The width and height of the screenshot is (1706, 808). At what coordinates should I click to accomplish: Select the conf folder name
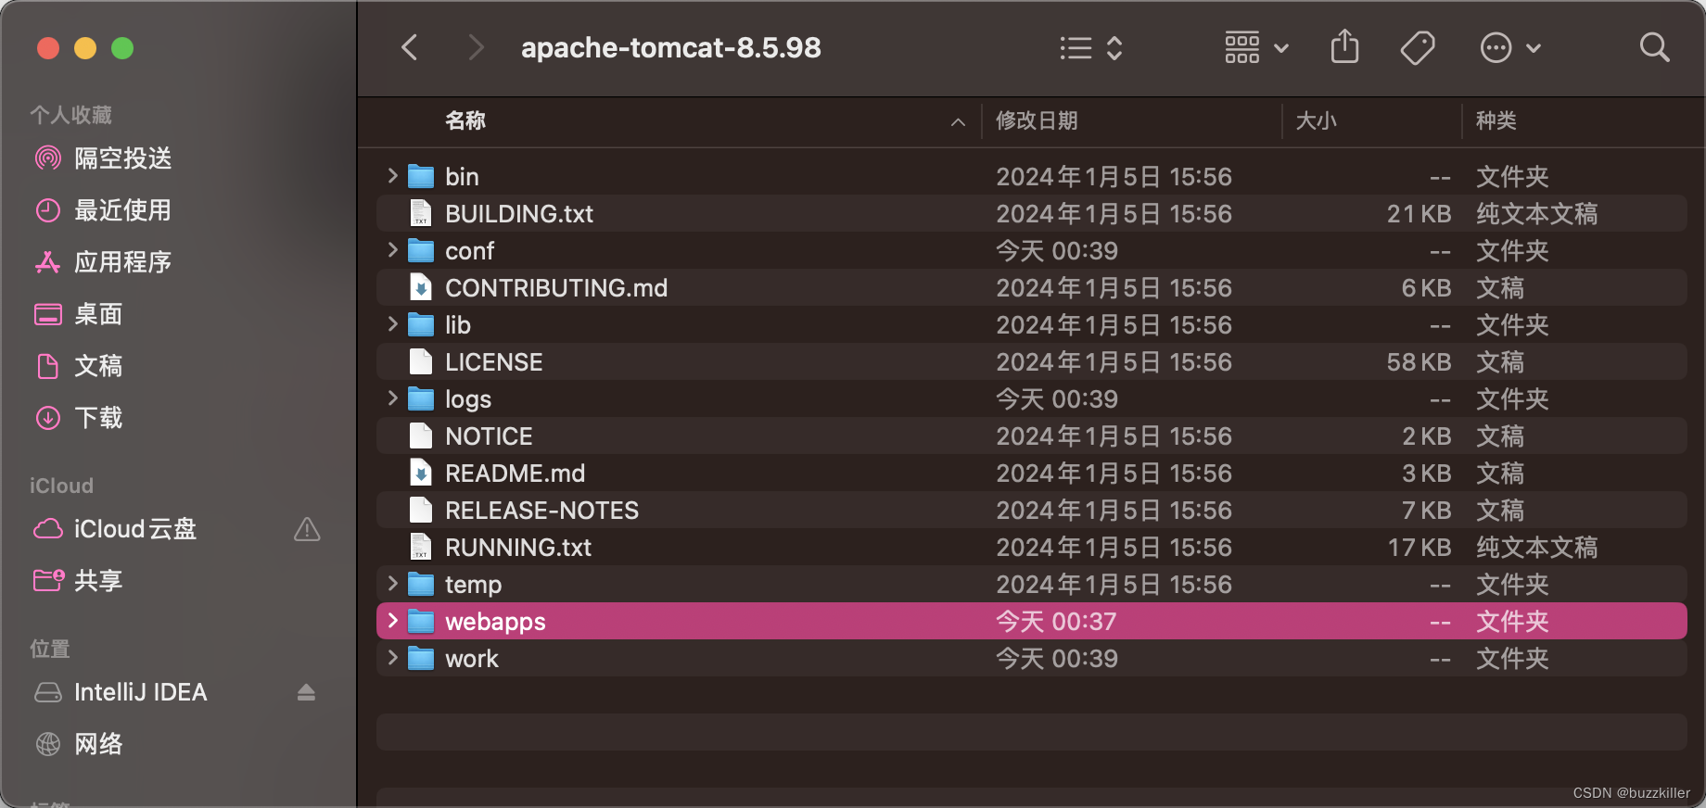[469, 251]
